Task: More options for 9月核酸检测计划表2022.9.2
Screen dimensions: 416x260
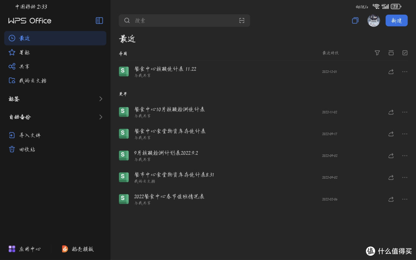Action: click(x=404, y=156)
